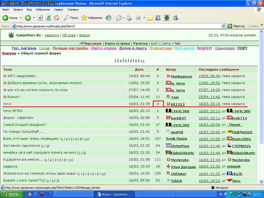Open the Сервис menu
The width and height of the screenshot is (264, 198).
point(58,9)
